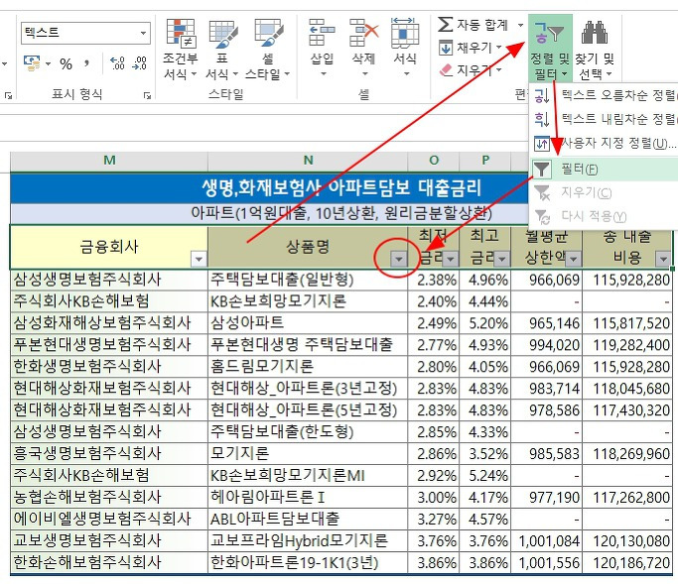Expand the accounting format arrow
Viewport: 678px width, 584px height.
[x=48, y=63]
